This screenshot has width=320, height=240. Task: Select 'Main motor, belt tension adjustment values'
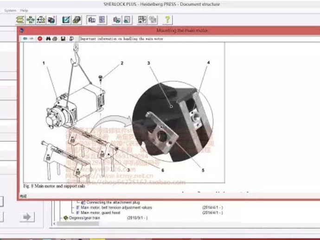116,208
